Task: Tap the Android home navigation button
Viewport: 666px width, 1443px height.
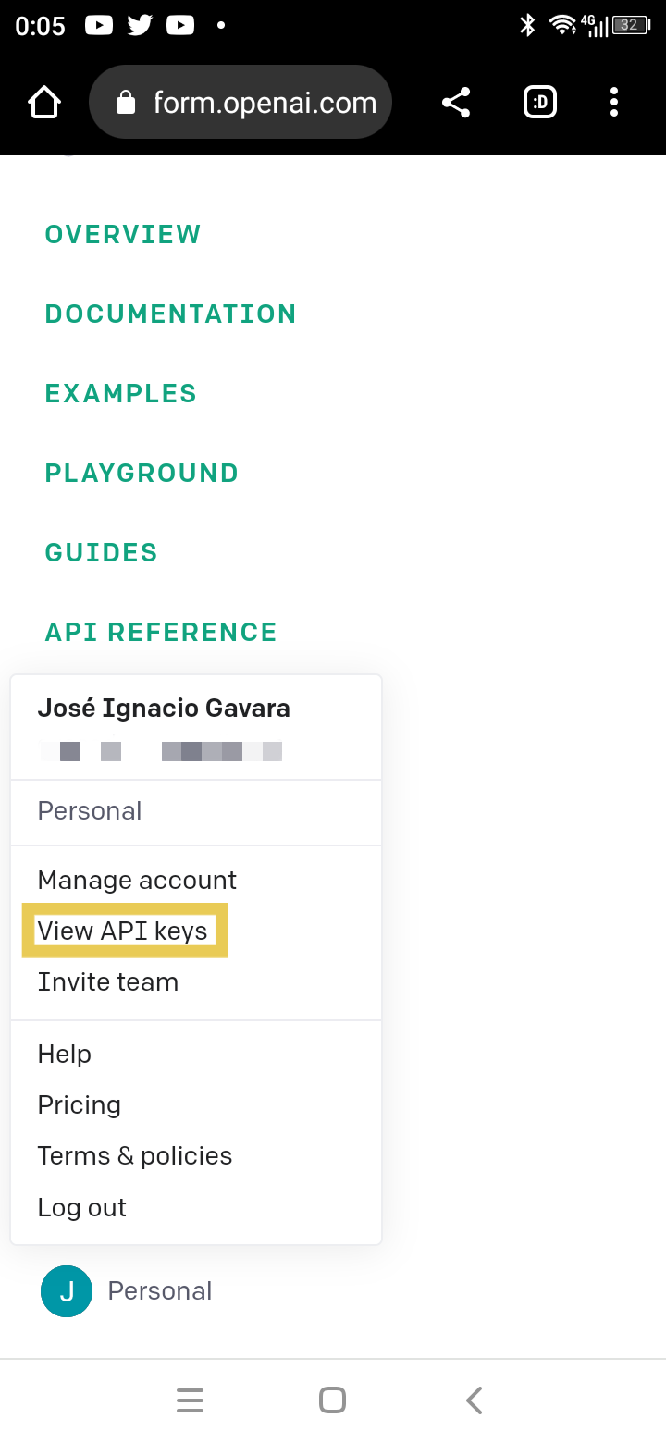Action: pos(332,1400)
